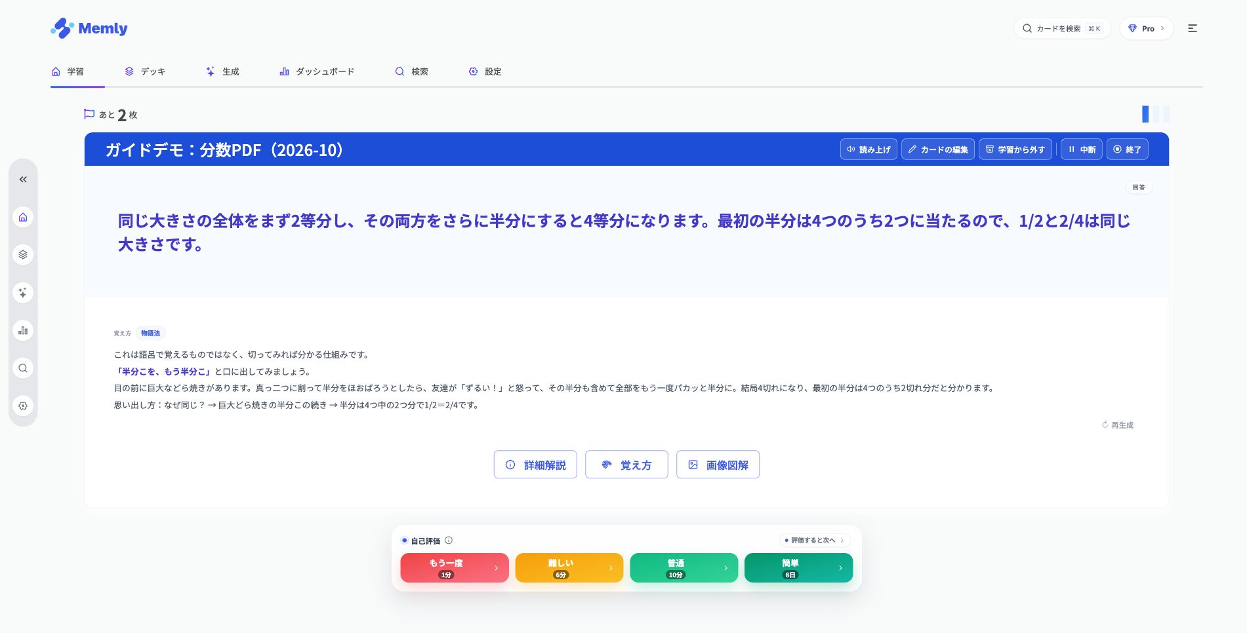Open the gear icon in the left sidebar

tap(23, 406)
